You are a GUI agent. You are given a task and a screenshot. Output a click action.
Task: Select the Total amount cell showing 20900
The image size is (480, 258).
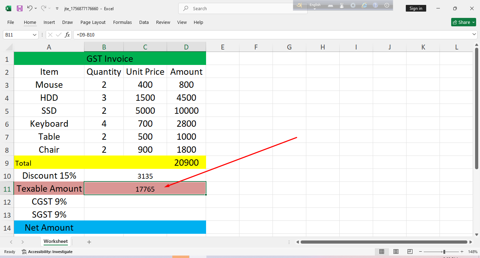[186, 163]
